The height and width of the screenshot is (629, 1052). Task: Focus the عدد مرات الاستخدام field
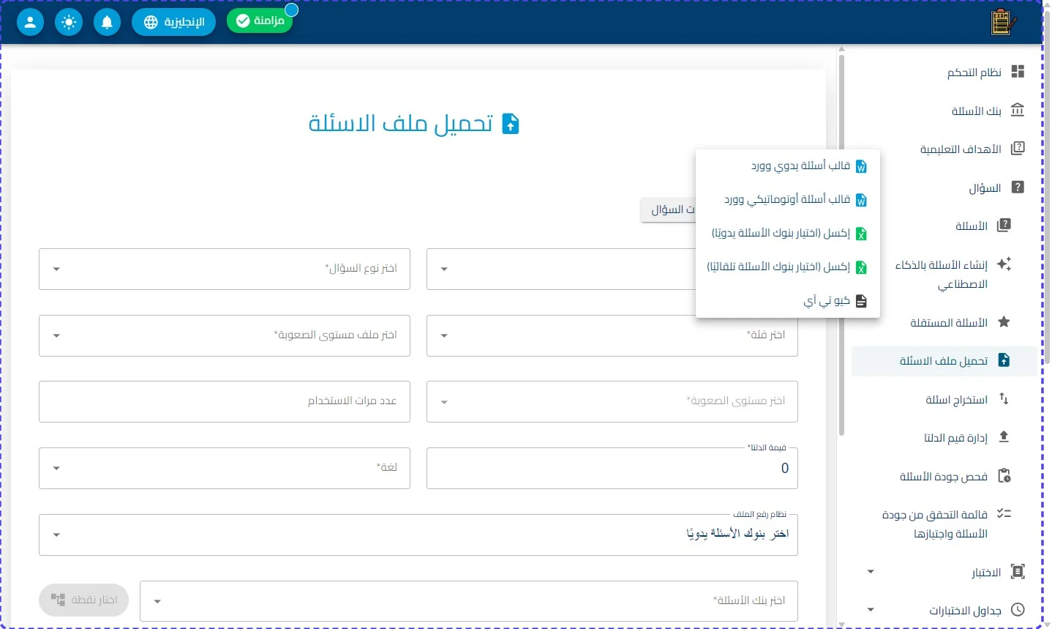click(x=225, y=401)
